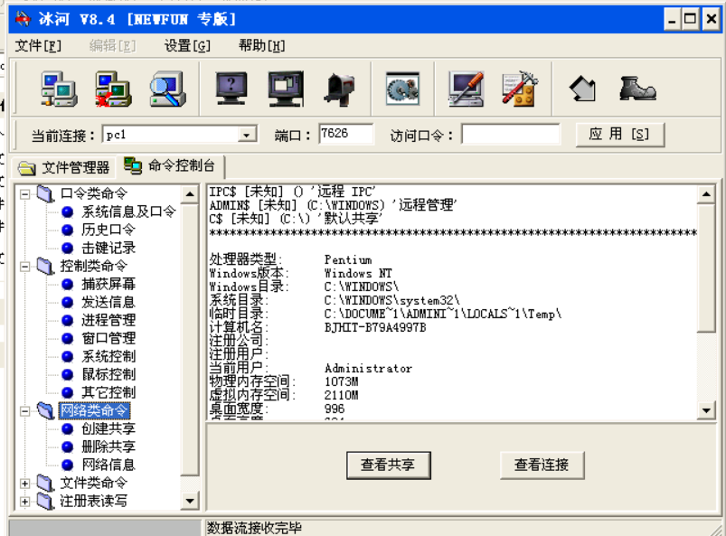Select 历史口令 in the tree
The height and width of the screenshot is (536, 726).
coord(108,230)
